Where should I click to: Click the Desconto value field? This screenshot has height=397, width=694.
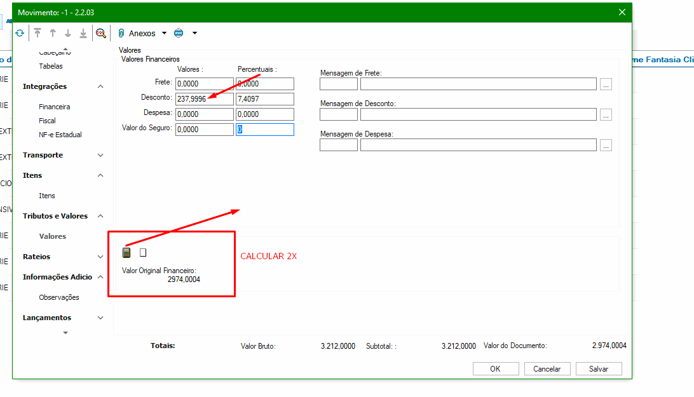[x=204, y=98]
